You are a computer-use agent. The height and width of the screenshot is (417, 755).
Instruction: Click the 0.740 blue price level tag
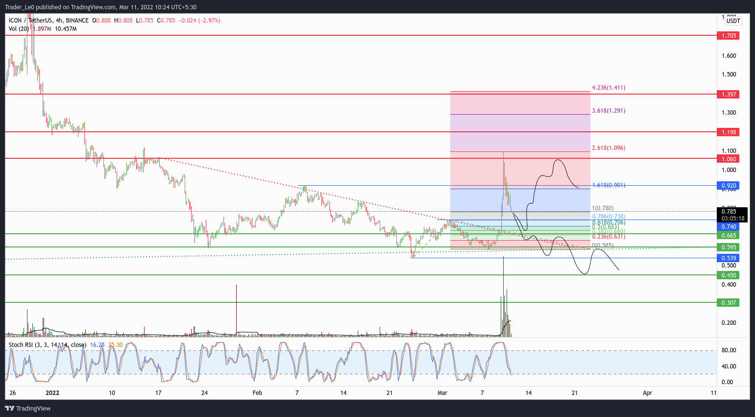pyautogui.click(x=728, y=227)
